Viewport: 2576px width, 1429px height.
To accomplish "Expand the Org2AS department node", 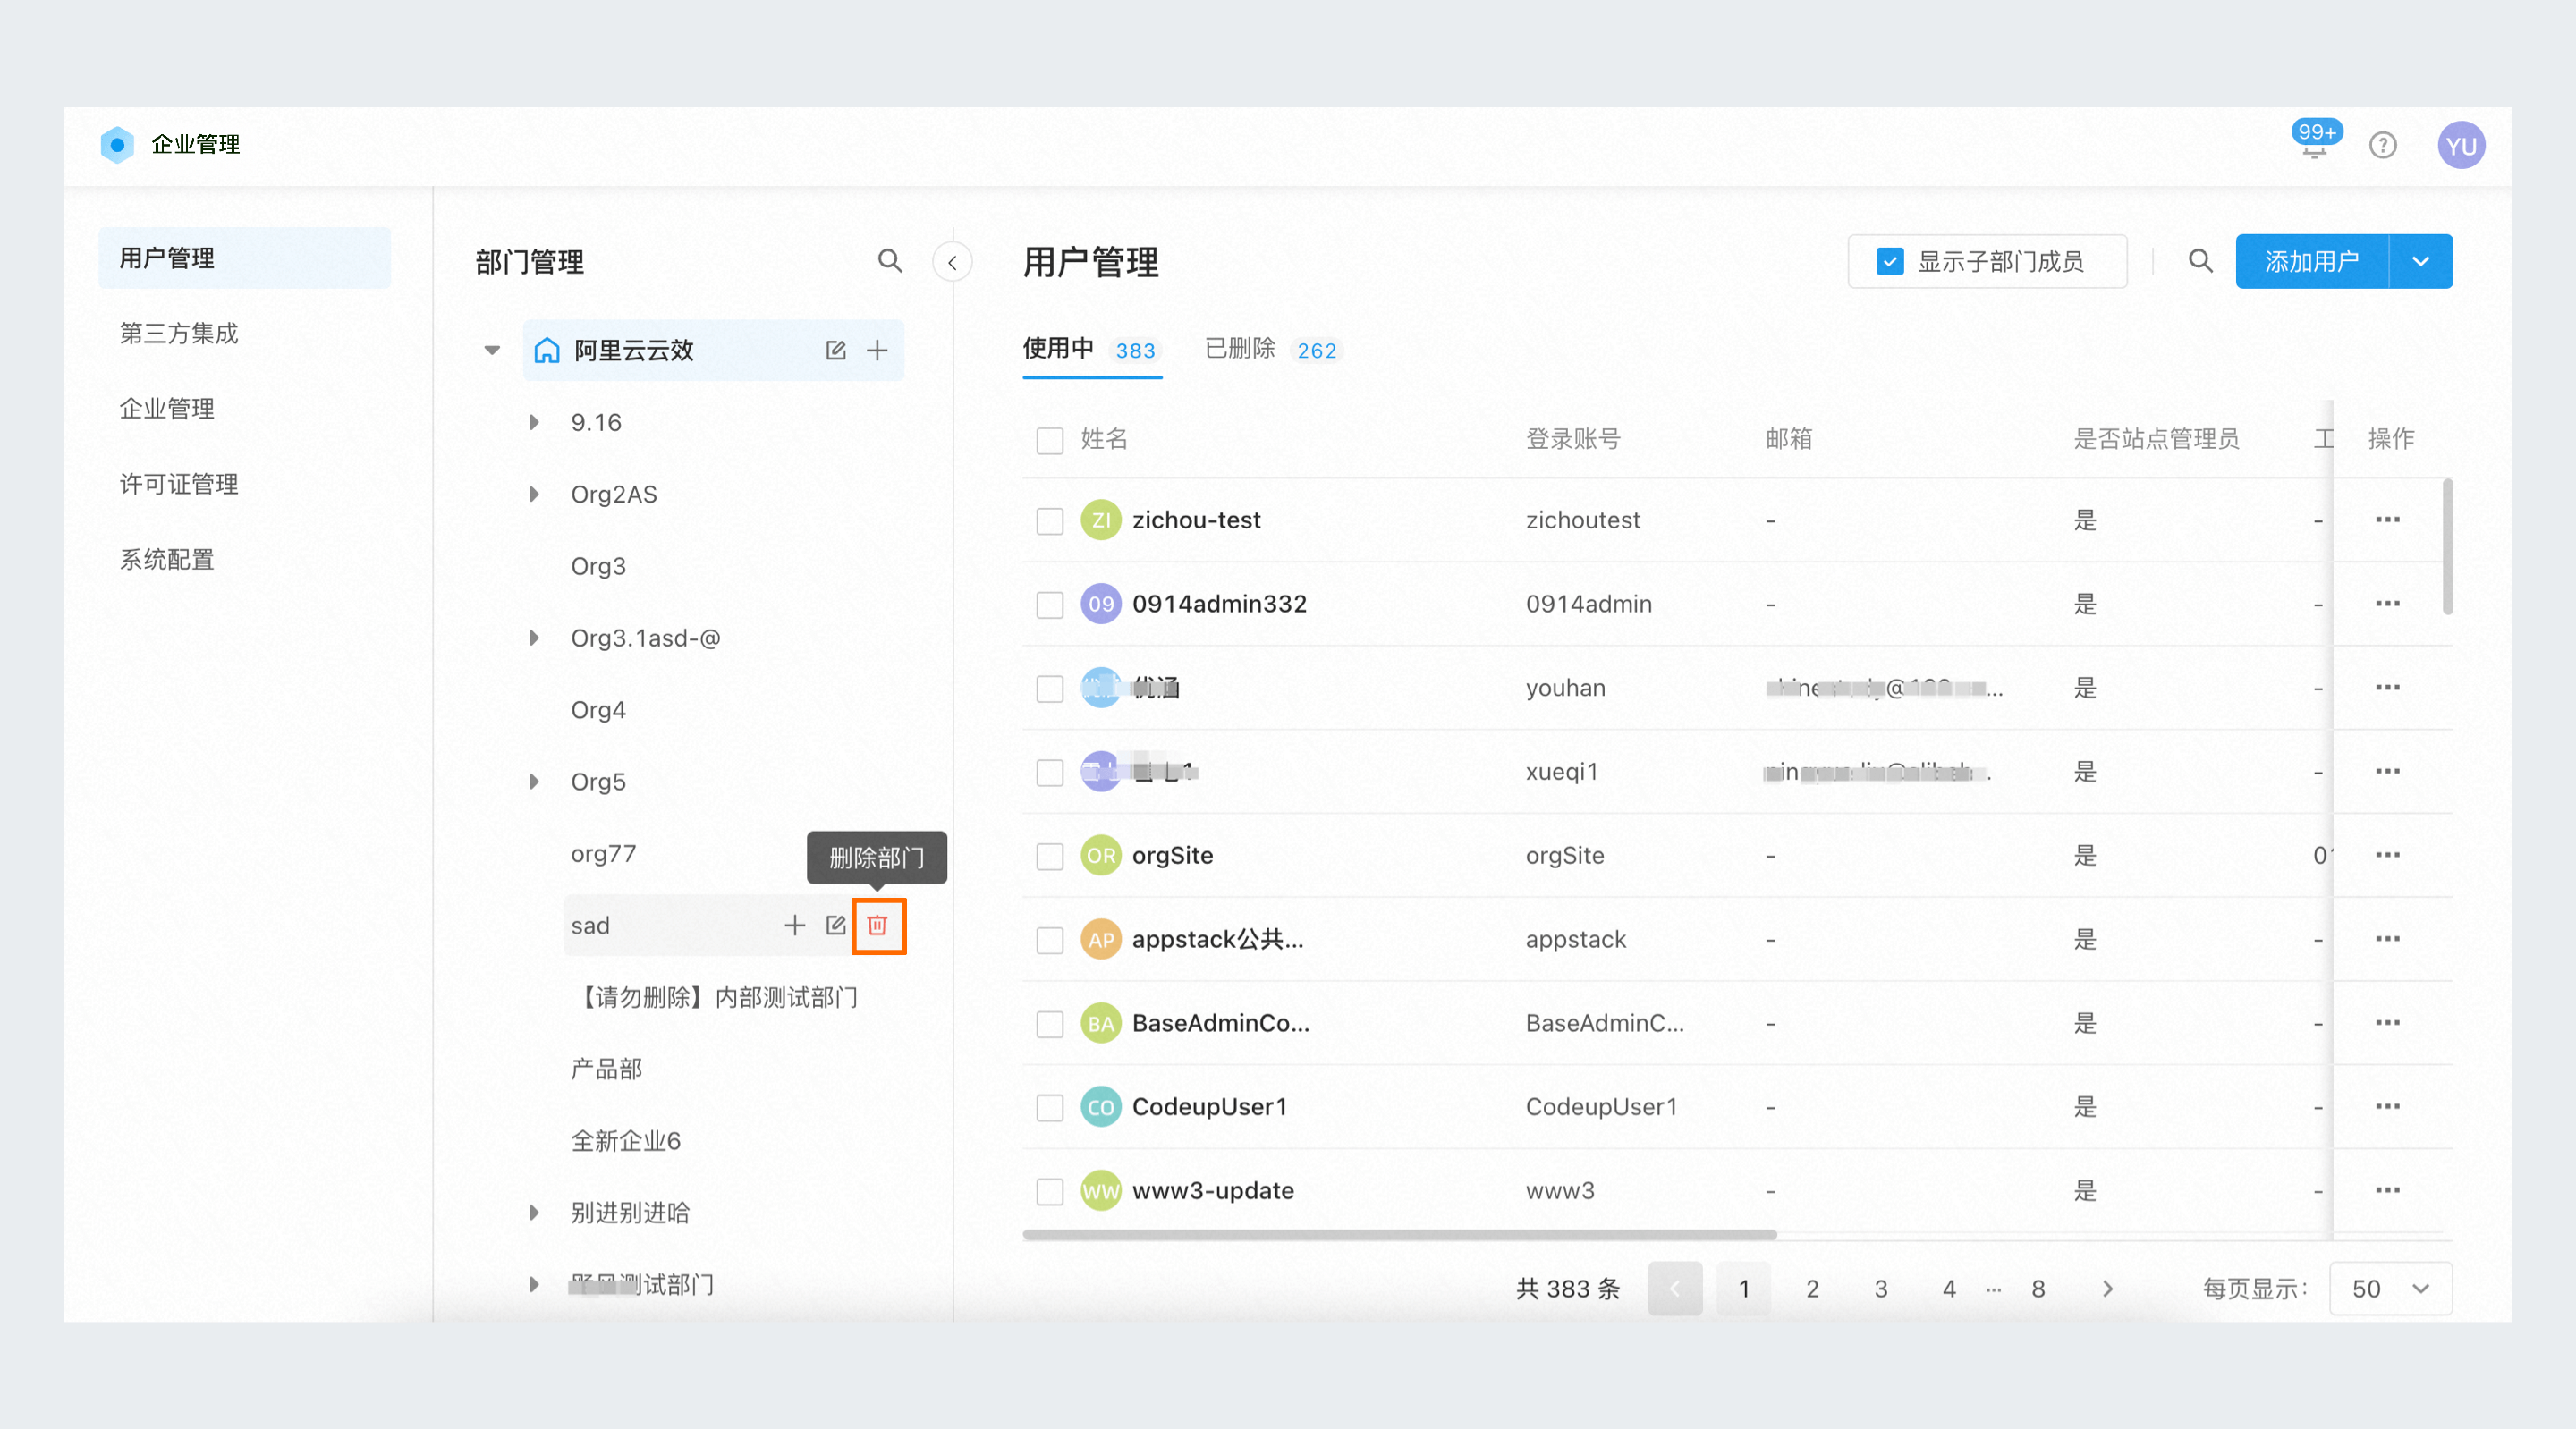I will click(534, 494).
